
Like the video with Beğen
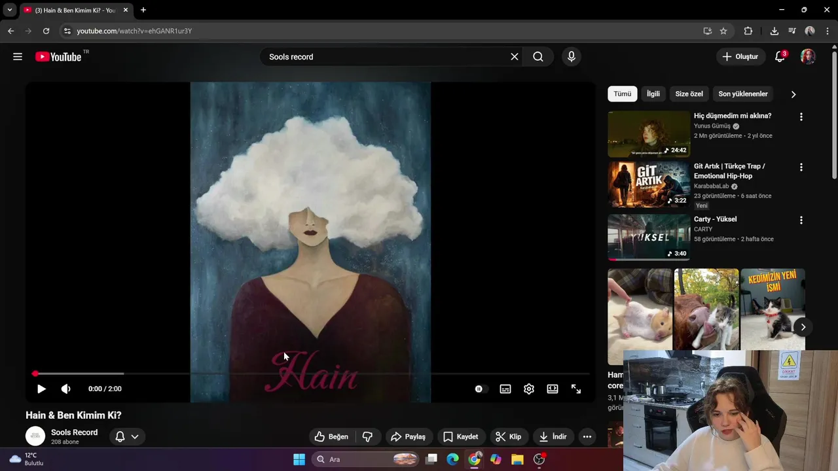[331, 436]
